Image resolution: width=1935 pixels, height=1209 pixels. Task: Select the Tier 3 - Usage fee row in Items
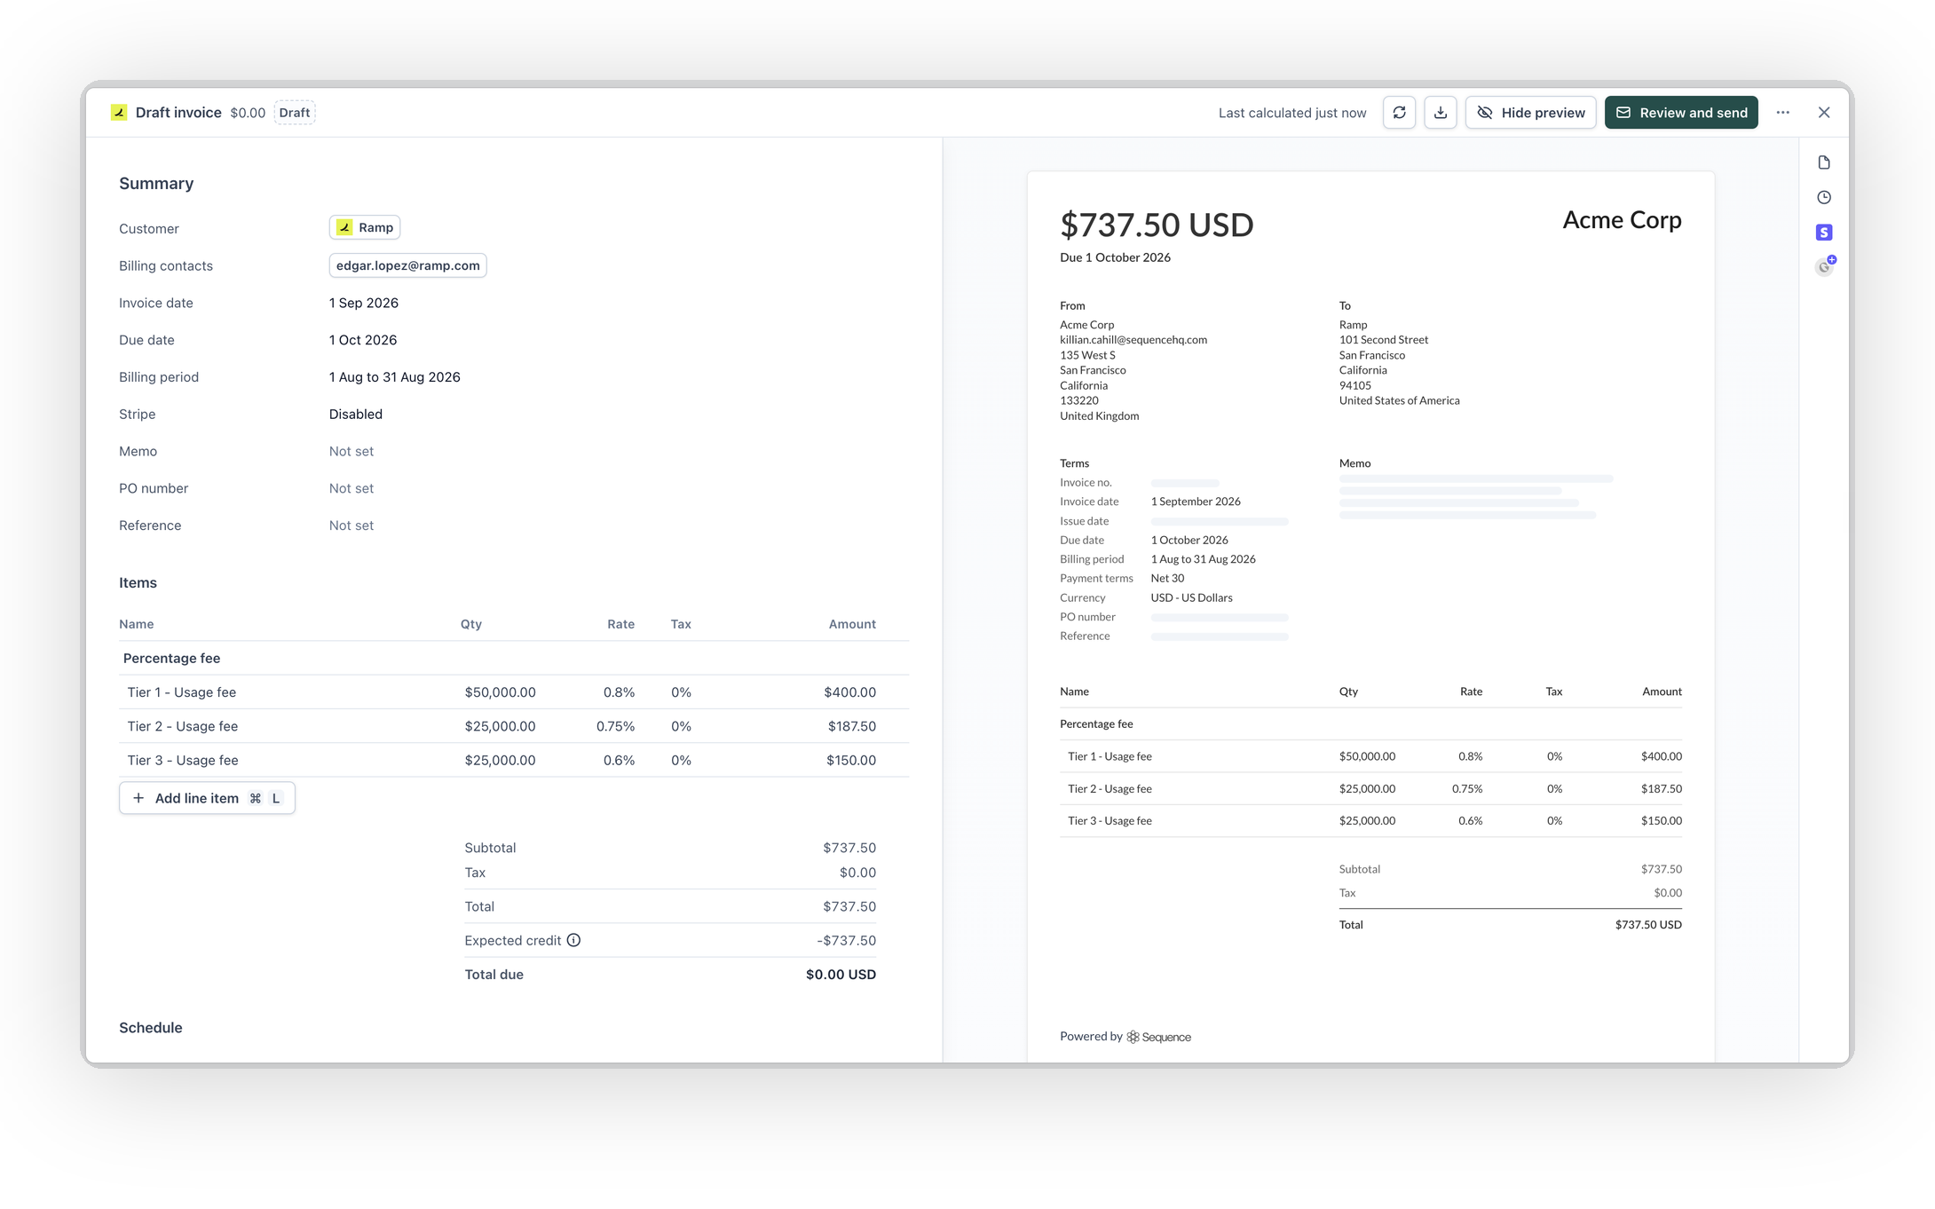tap(514, 760)
